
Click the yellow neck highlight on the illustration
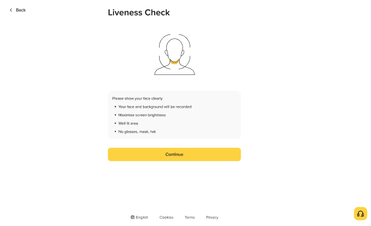tap(175, 62)
